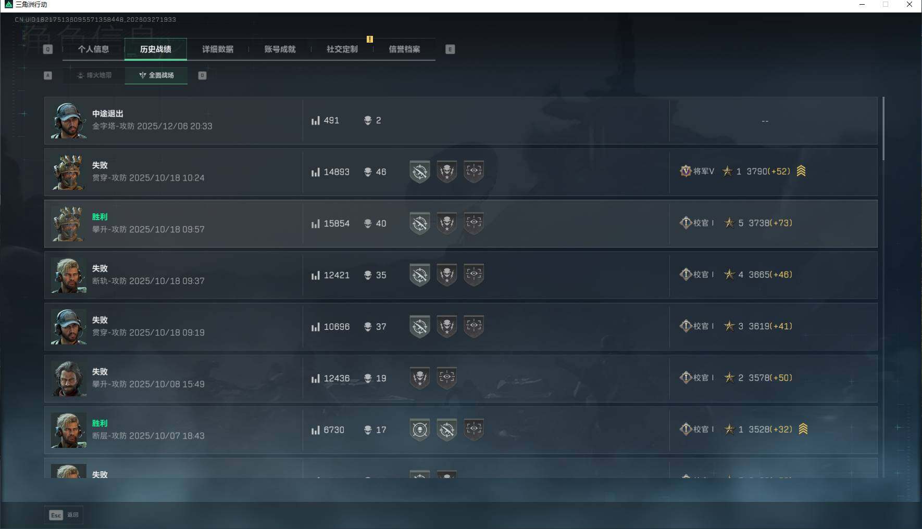Click the first medal badge in 14893 score row
This screenshot has height=529, width=922.
(x=420, y=172)
